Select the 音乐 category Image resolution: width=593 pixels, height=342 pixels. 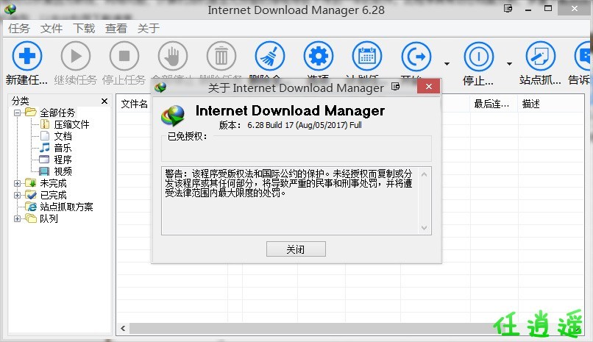click(x=63, y=148)
